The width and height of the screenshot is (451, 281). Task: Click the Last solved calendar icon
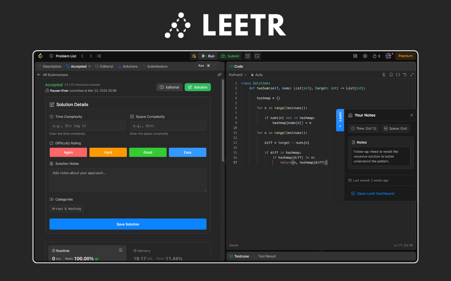pos(350,181)
